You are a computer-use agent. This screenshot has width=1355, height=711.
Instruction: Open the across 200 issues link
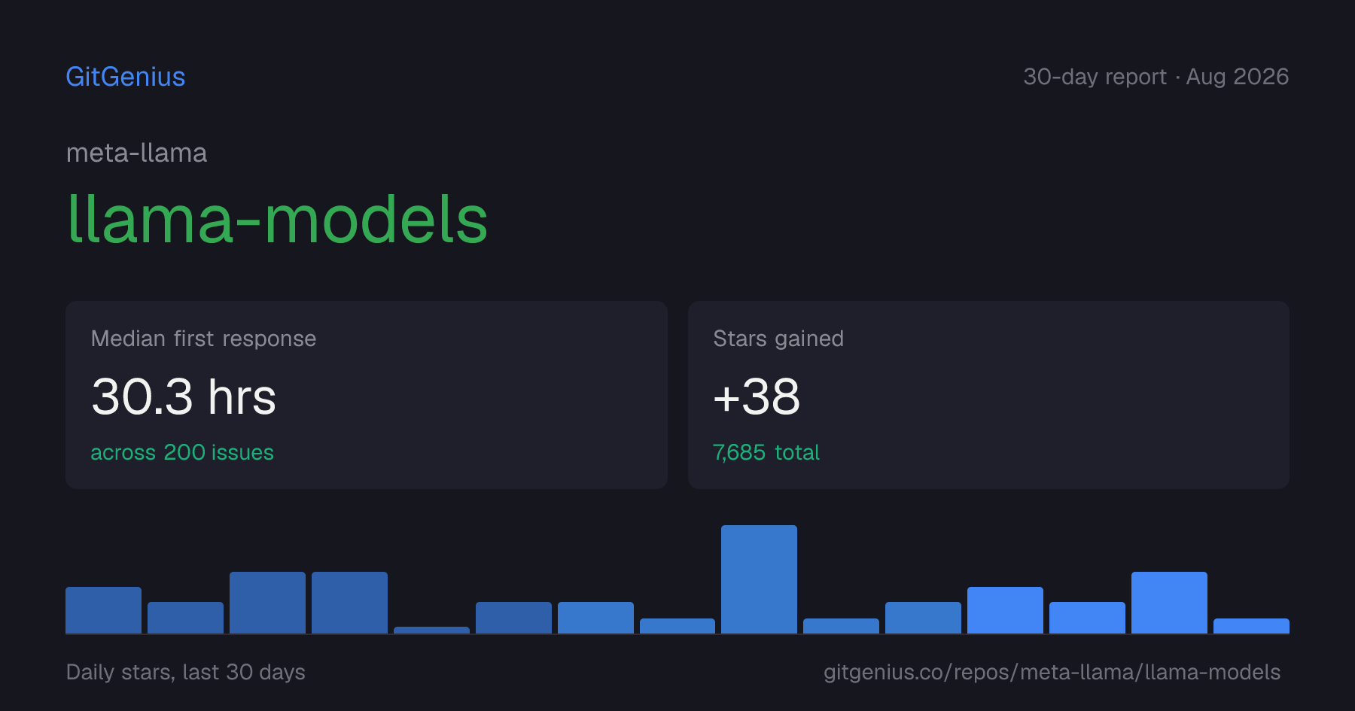point(182,452)
